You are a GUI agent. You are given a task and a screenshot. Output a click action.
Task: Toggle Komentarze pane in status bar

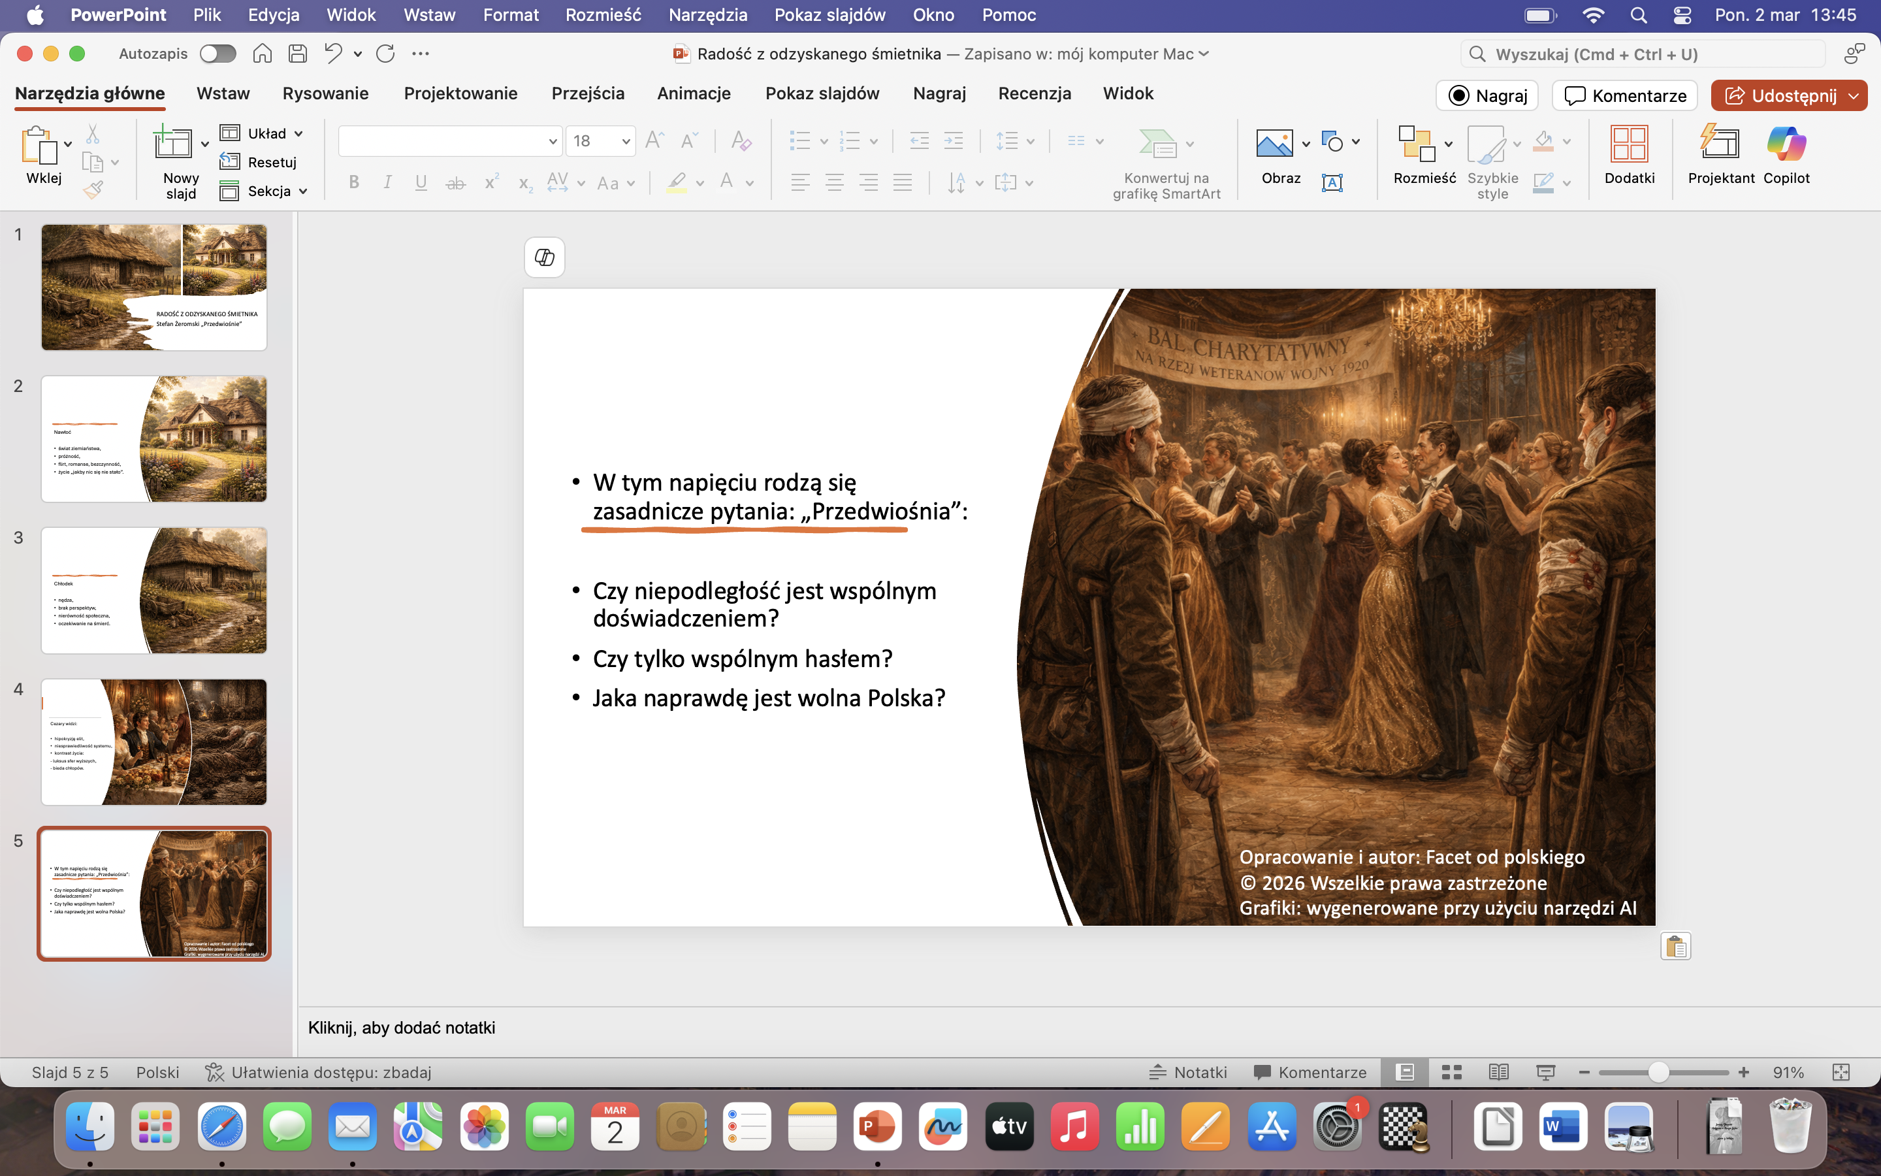[1310, 1073]
